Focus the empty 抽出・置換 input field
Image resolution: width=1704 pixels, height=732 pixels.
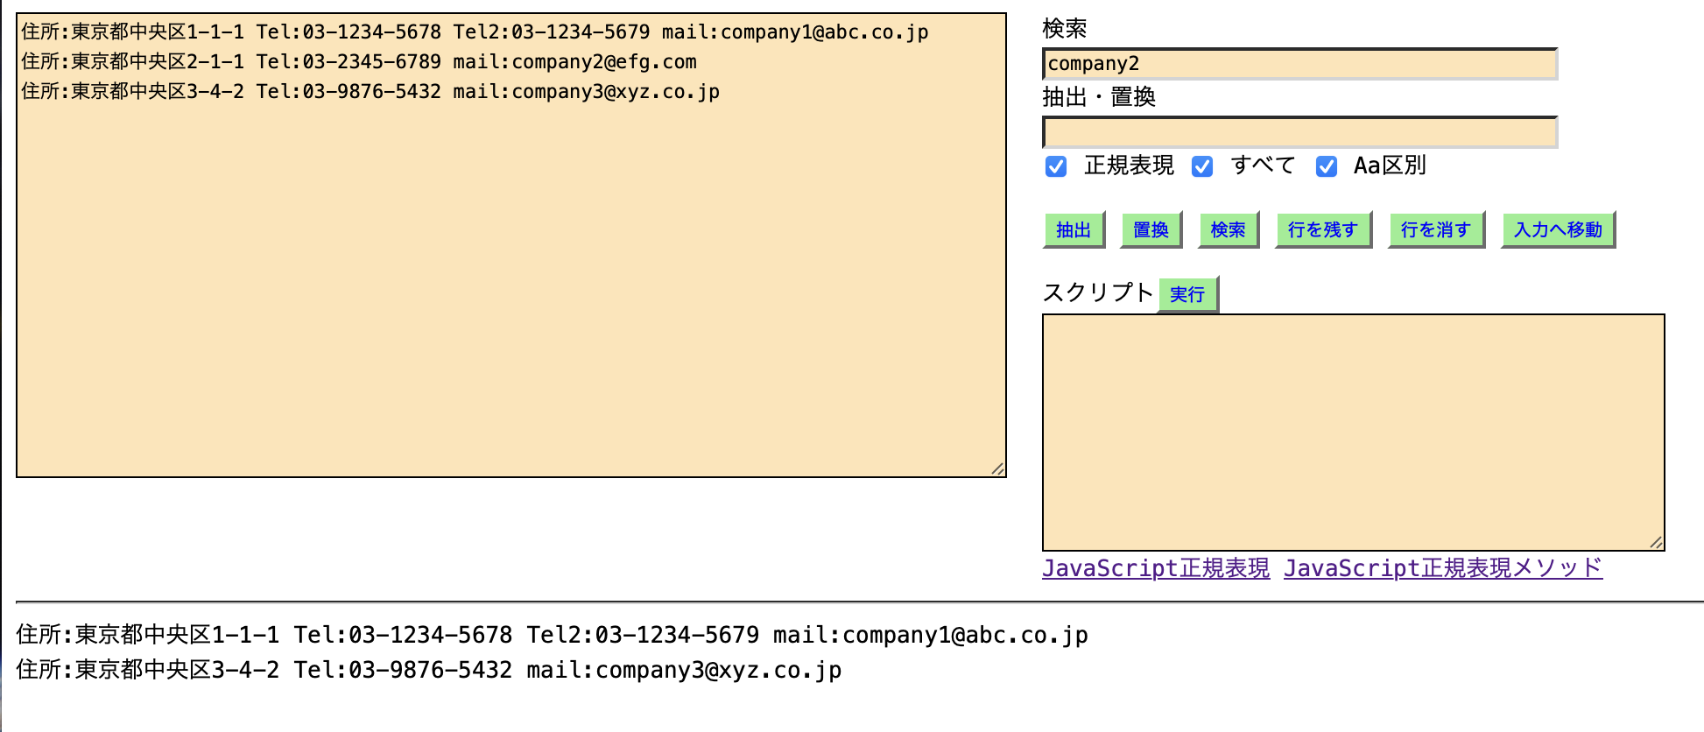click(x=1299, y=132)
